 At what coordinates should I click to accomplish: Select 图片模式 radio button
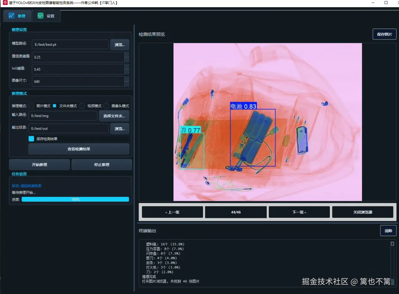coord(31,106)
